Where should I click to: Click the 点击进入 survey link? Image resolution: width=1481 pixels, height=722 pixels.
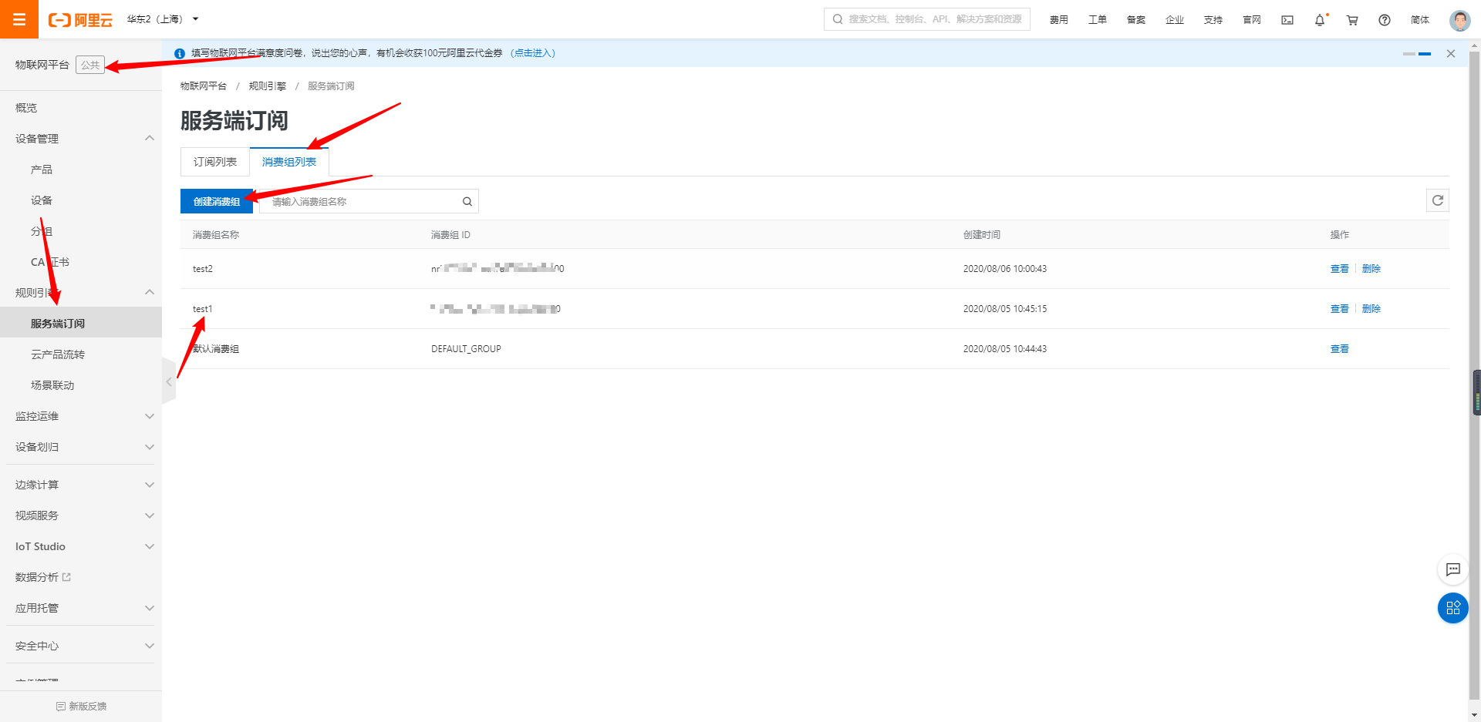click(533, 53)
